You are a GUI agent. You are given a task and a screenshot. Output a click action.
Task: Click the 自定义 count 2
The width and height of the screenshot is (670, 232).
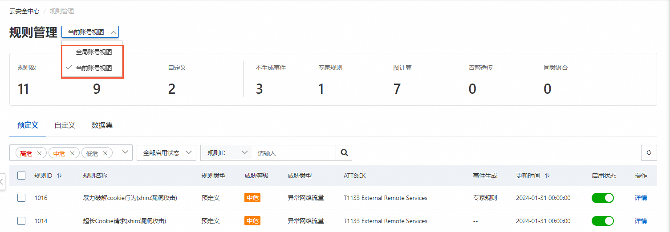[172, 89]
